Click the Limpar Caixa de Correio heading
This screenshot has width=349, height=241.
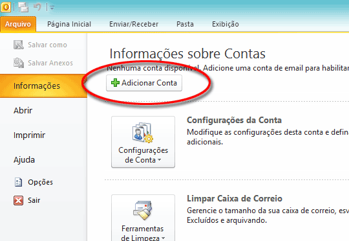[x=235, y=198]
